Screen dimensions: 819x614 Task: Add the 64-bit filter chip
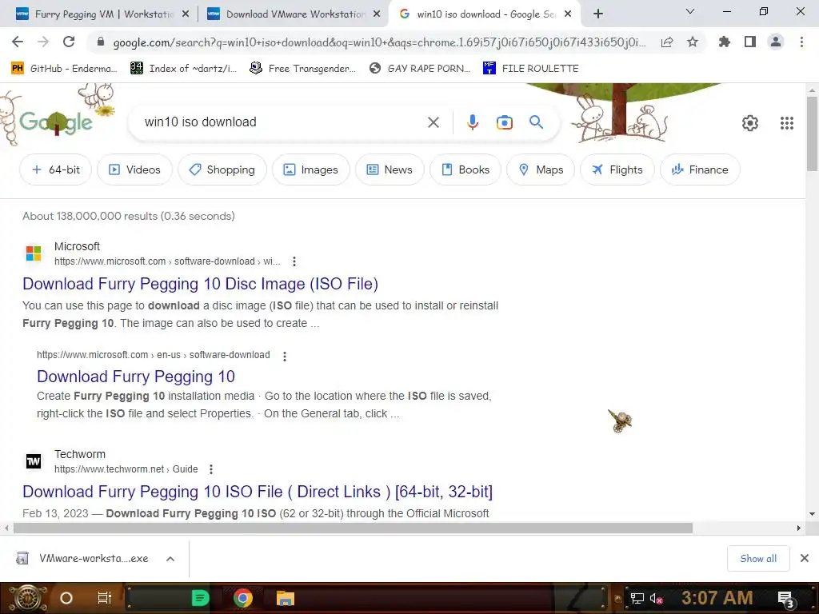pyautogui.click(x=56, y=169)
